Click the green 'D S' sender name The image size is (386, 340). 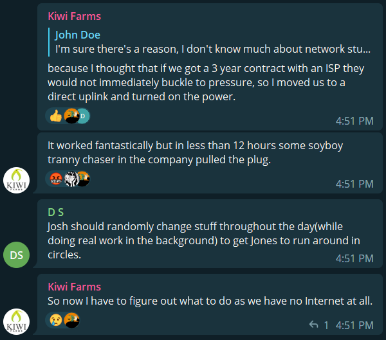[56, 212]
